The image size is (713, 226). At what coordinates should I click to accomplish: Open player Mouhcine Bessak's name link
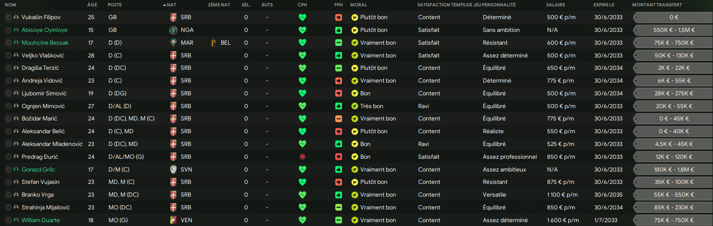tap(45, 43)
